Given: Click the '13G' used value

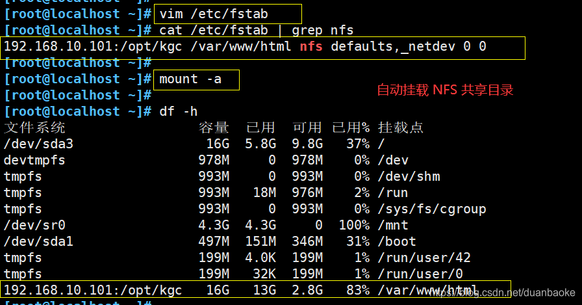Looking at the screenshot, I should tap(264, 291).
